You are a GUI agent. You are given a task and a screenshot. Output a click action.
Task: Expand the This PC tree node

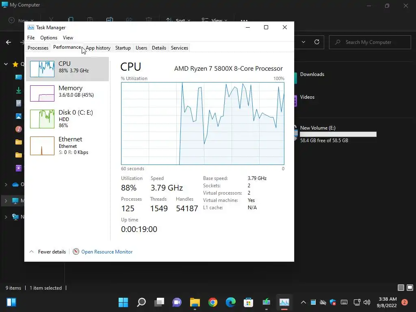(x=6, y=201)
